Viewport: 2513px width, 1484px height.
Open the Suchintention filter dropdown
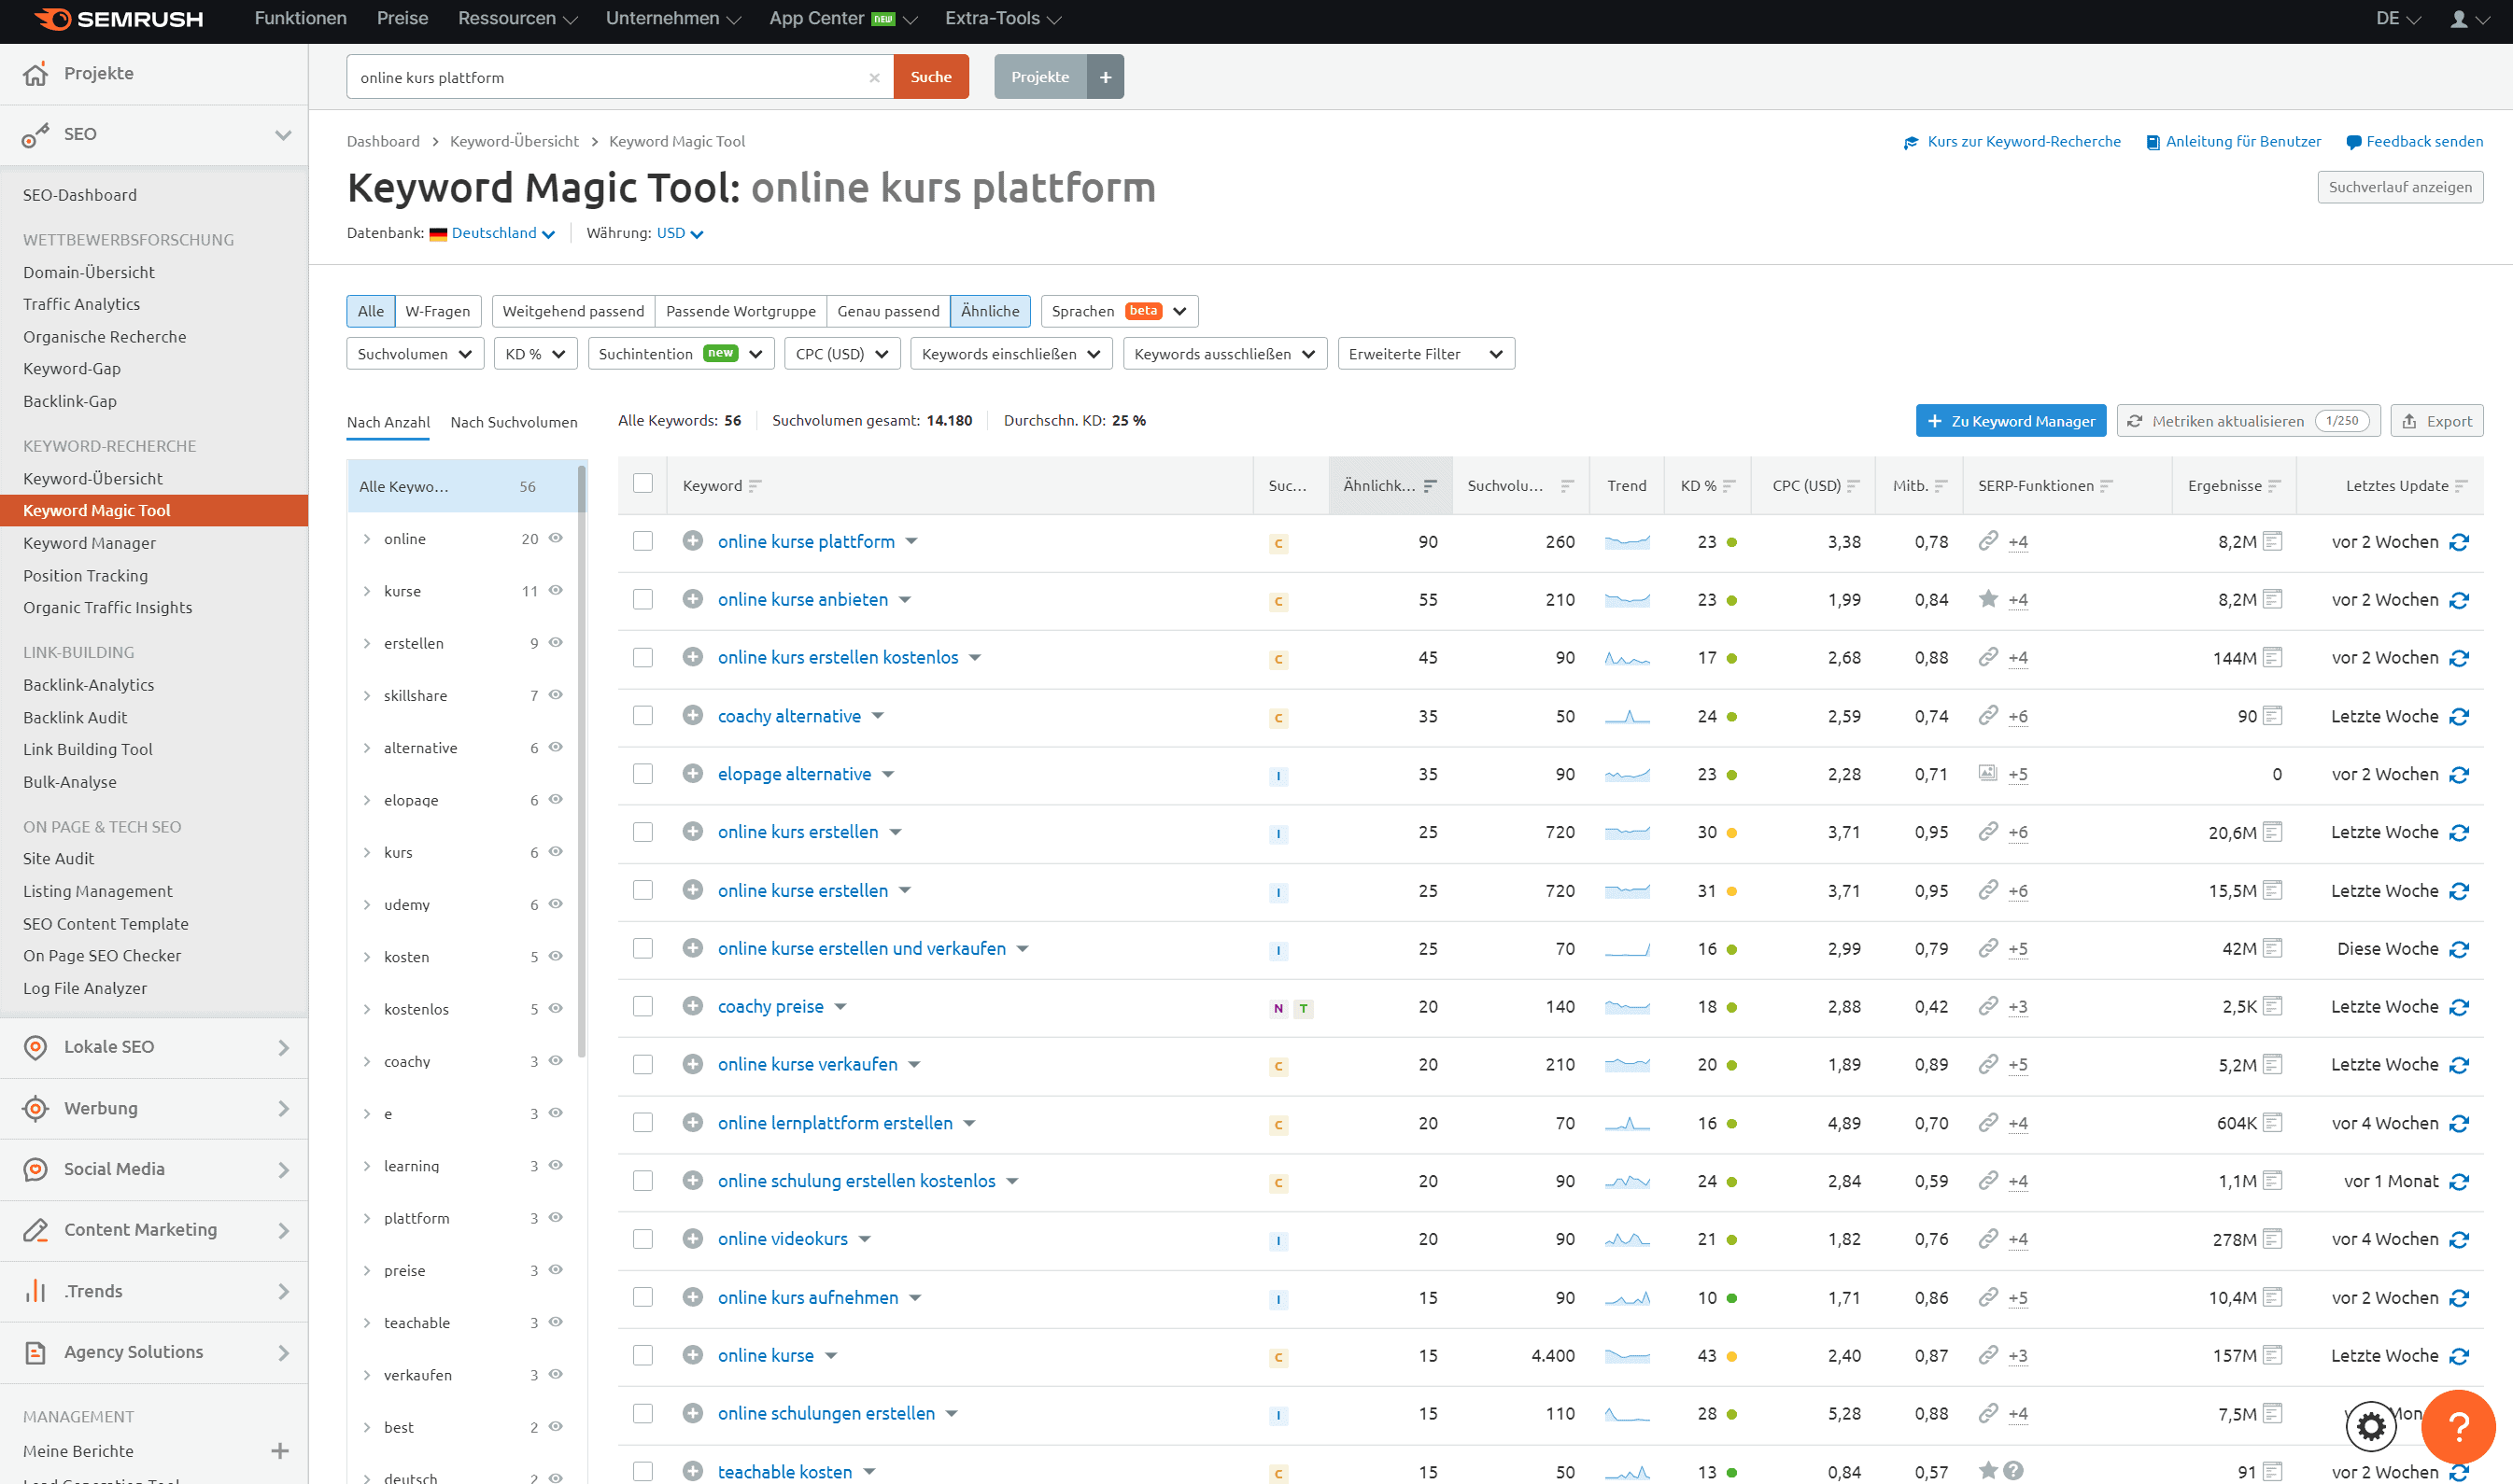680,354
